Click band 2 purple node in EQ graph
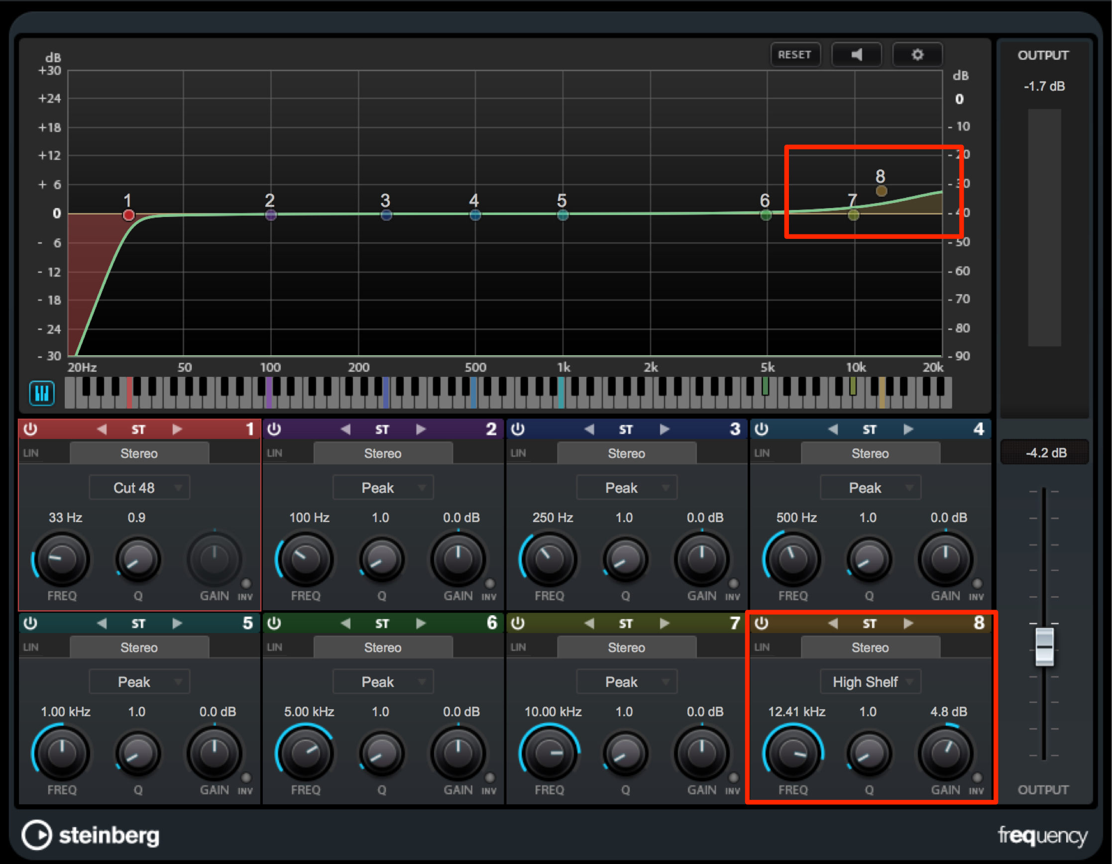This screenshot has width=1112, height=864. pyautogui.click(x=271, y=215)
